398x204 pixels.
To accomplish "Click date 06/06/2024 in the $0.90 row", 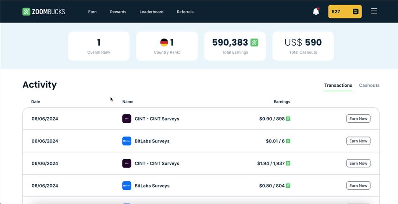I will pyautogui.click(x=45, y=119).
